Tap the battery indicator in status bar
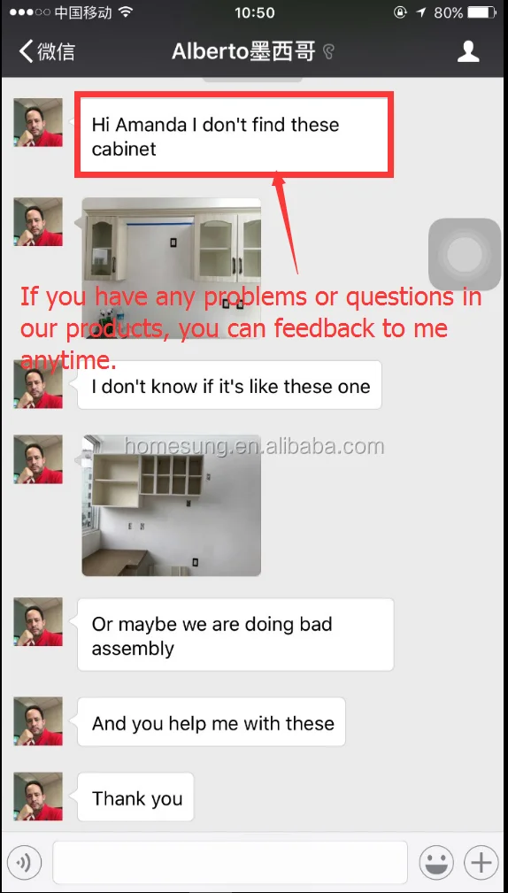Viewport: 508px width, 893px height. pyautogui.click(x=481, y=12)
